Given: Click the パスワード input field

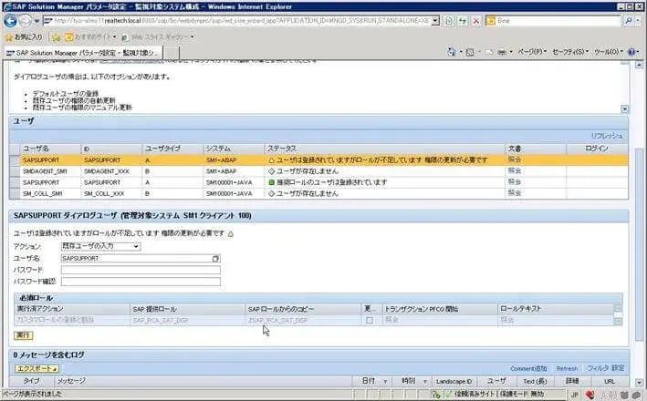Looking at the screenshot, I should click(x=141, y=270).
